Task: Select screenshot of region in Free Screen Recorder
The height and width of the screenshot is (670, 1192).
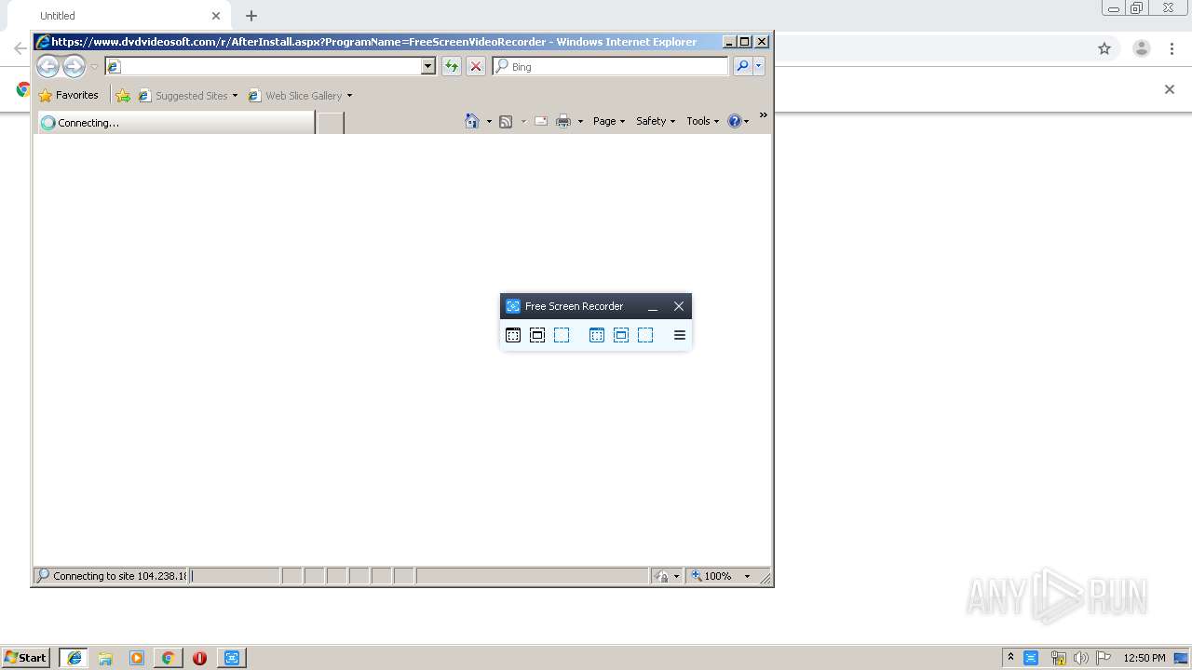Action: (562, 335)
